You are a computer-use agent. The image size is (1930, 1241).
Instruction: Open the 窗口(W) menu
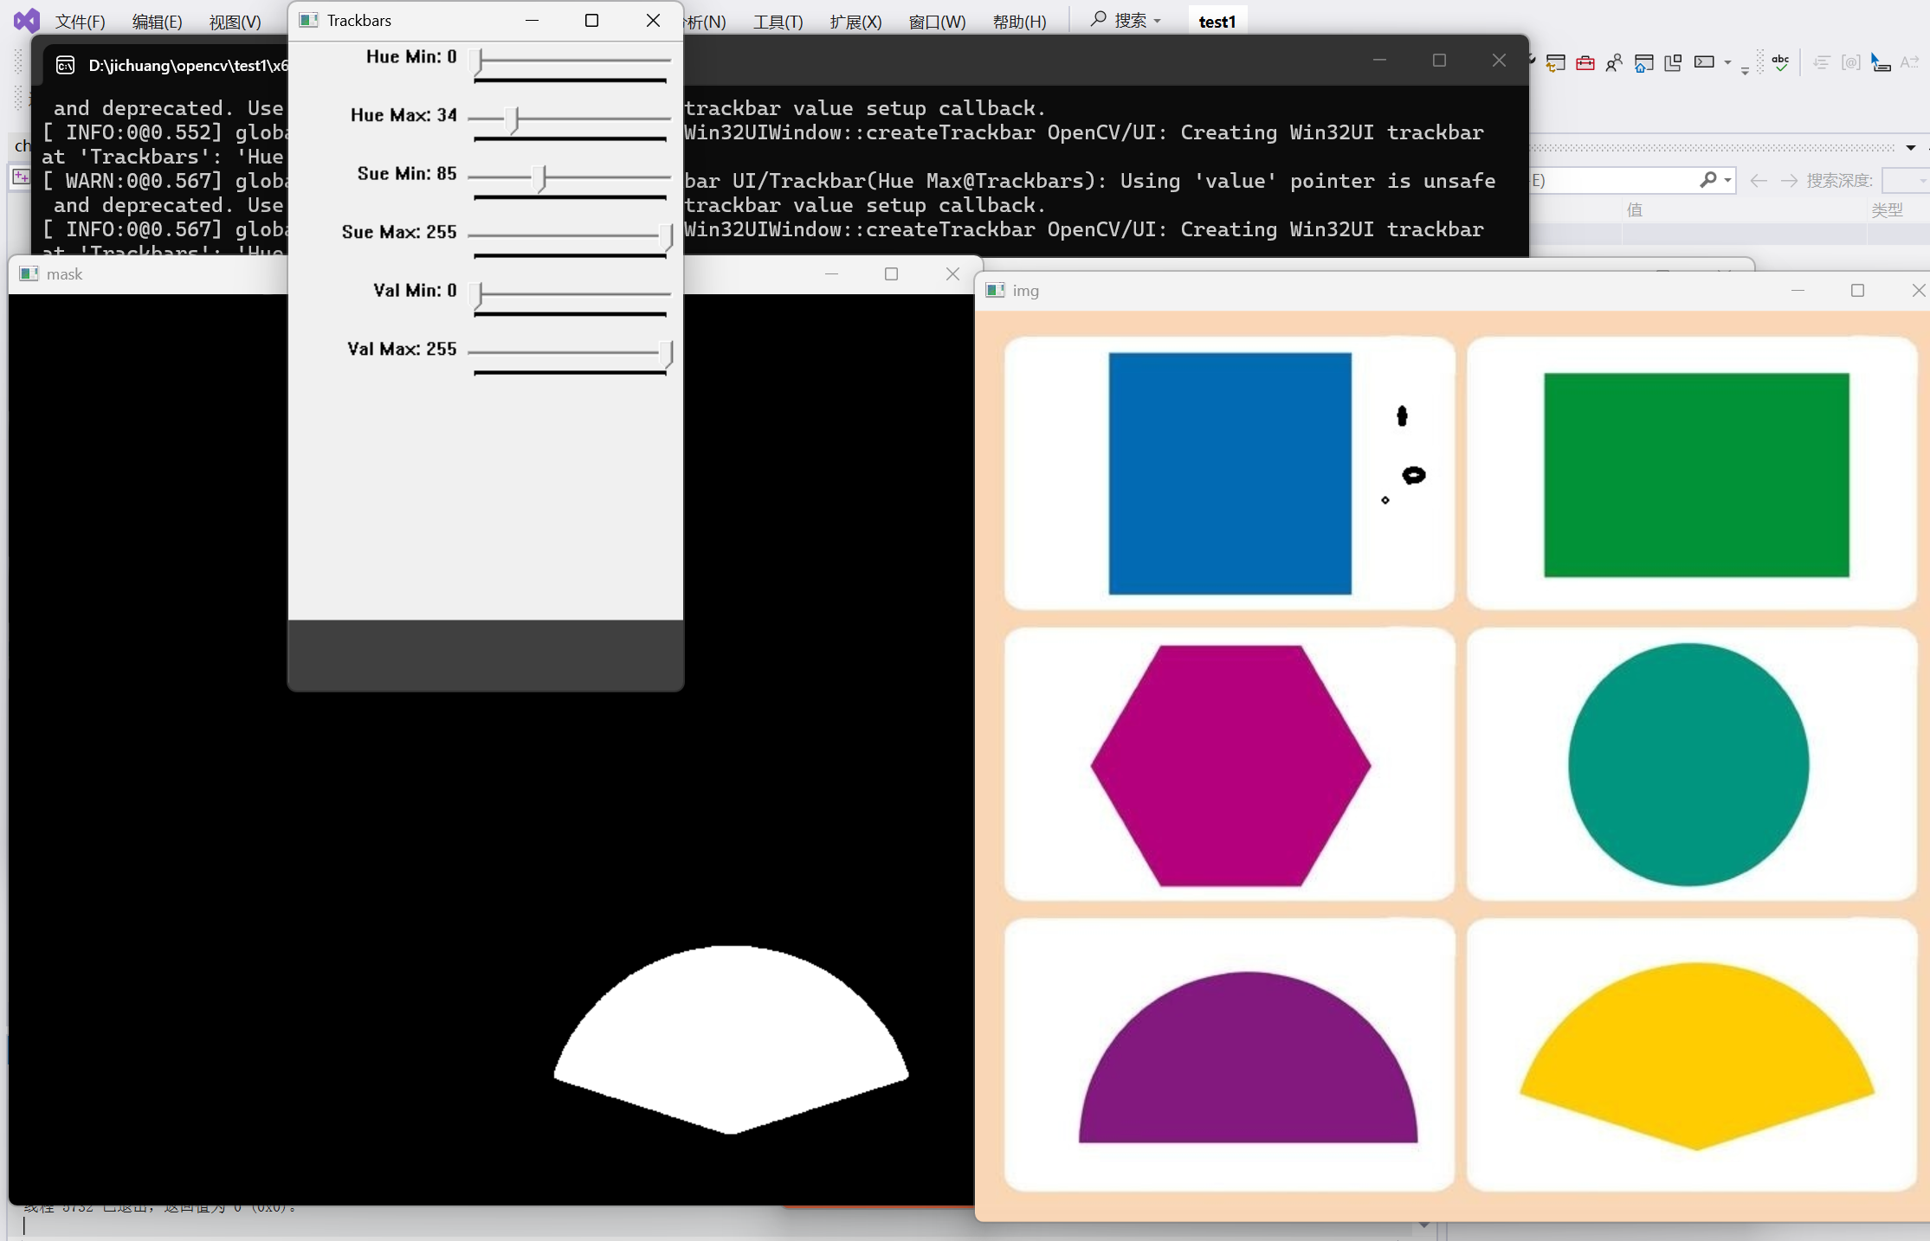[937, 22]
